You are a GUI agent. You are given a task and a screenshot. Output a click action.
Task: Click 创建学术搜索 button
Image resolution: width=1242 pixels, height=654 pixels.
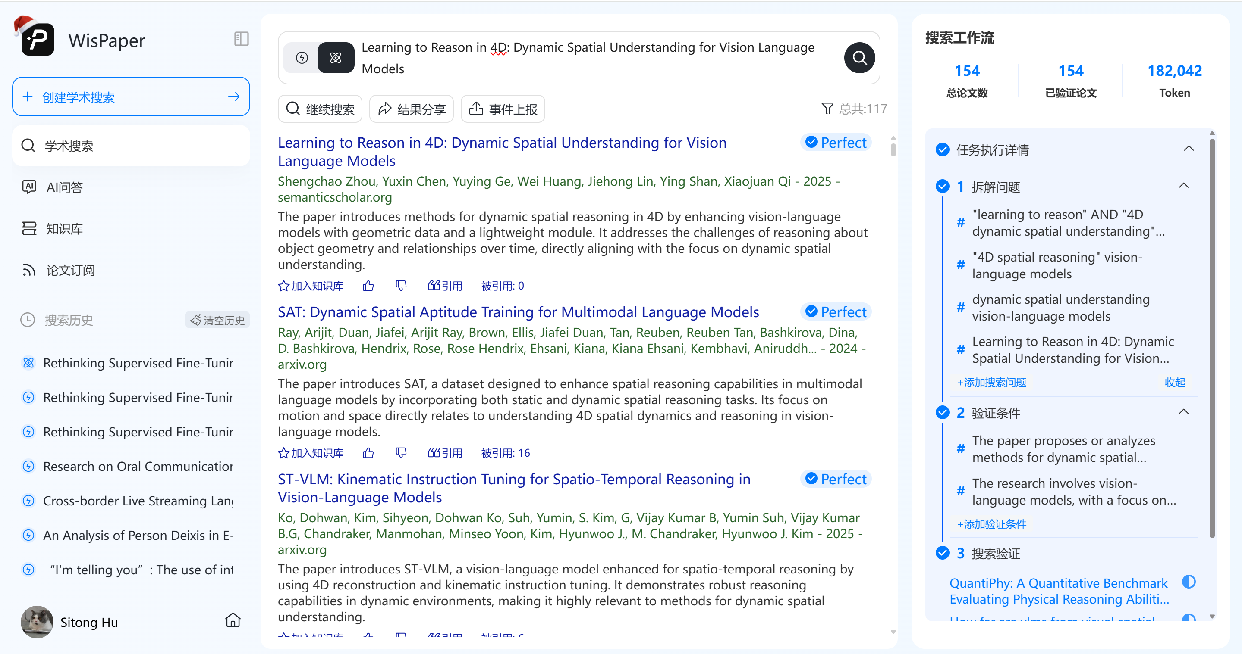click(x=131, y=97)
